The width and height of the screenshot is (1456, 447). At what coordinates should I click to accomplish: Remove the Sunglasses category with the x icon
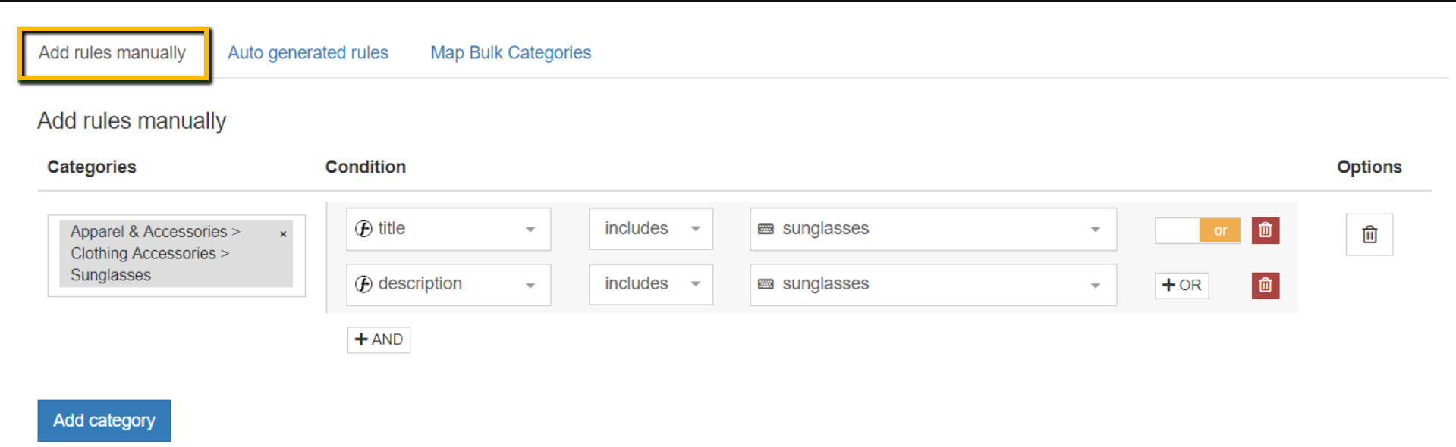tap(283, 233)
